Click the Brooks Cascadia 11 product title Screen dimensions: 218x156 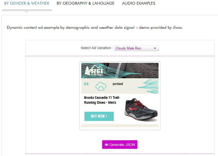102,100
